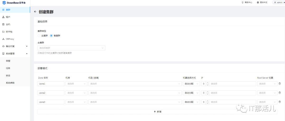Delete the zone2 row with trash icon
Screen dimensions: 285x121
pos(280,93)
